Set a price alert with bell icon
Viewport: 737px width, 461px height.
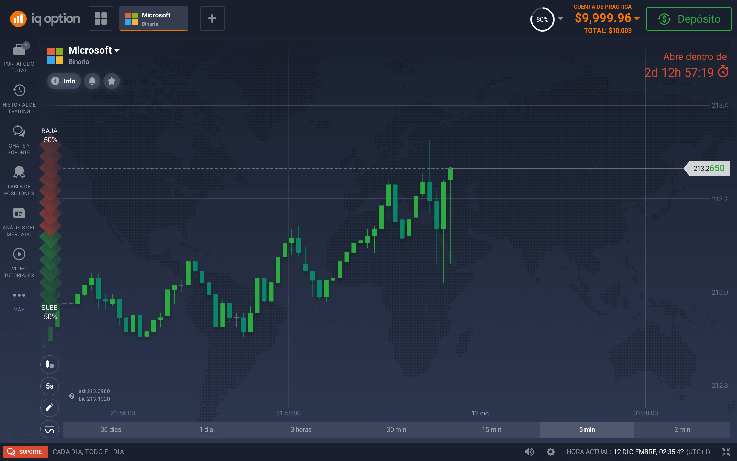tap(92, 81)
